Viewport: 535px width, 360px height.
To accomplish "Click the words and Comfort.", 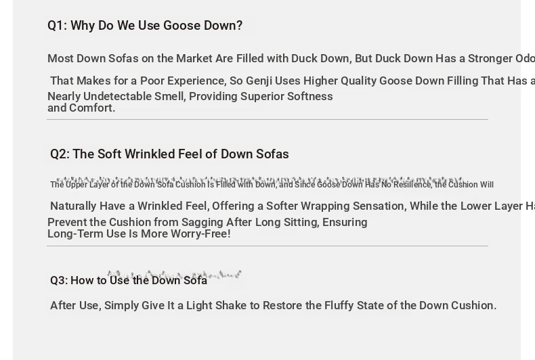I will coord(81,108).
